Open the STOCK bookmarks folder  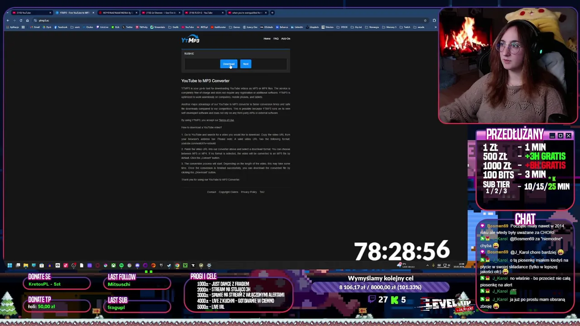pyautogui.click(x=342, y=27)
